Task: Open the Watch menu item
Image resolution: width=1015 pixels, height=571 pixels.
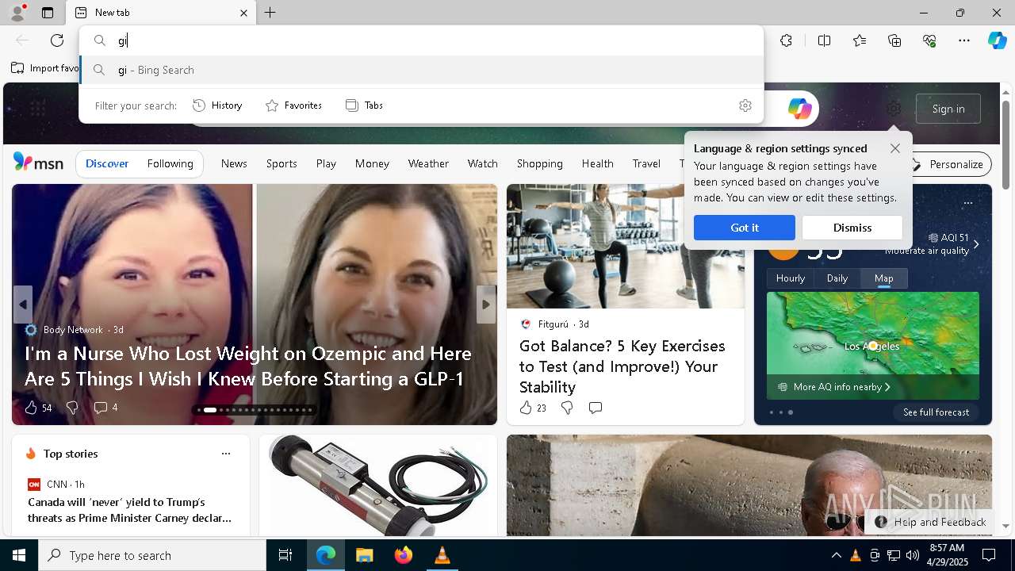Action: (x=483, y=163)
